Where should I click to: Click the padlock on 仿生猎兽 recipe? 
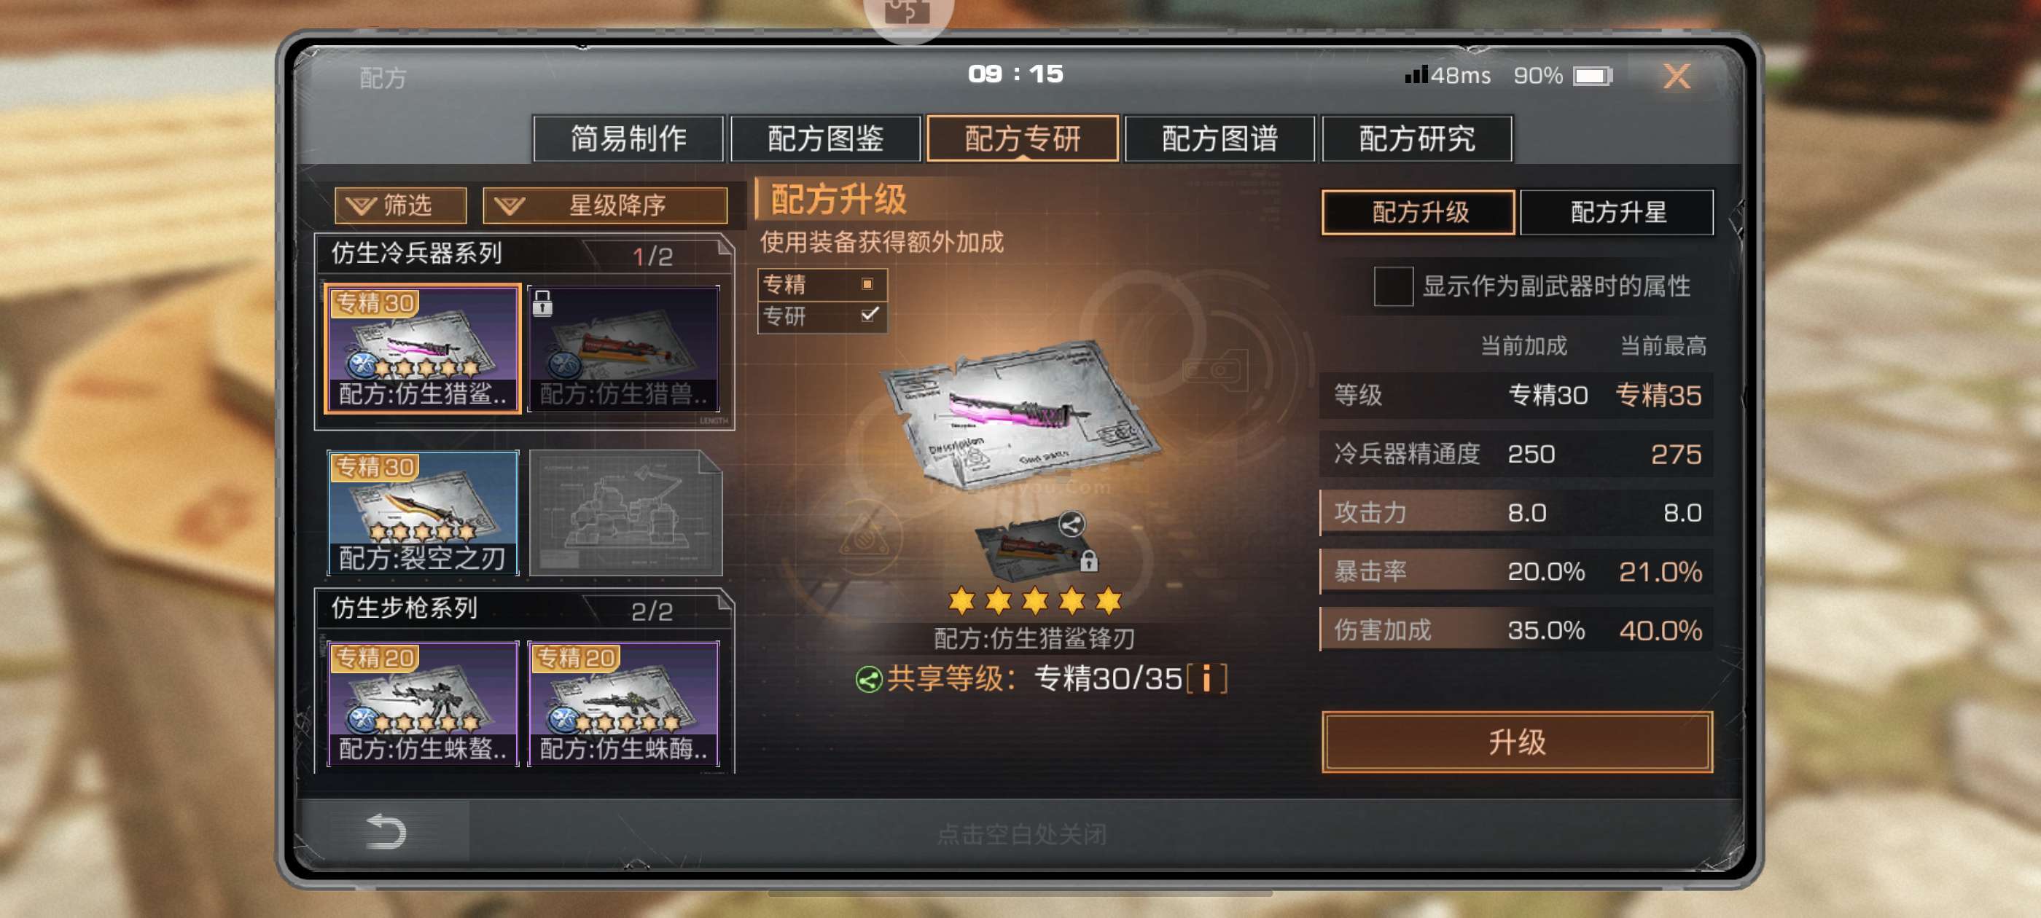pyautogui.click(x=542, y=303)
